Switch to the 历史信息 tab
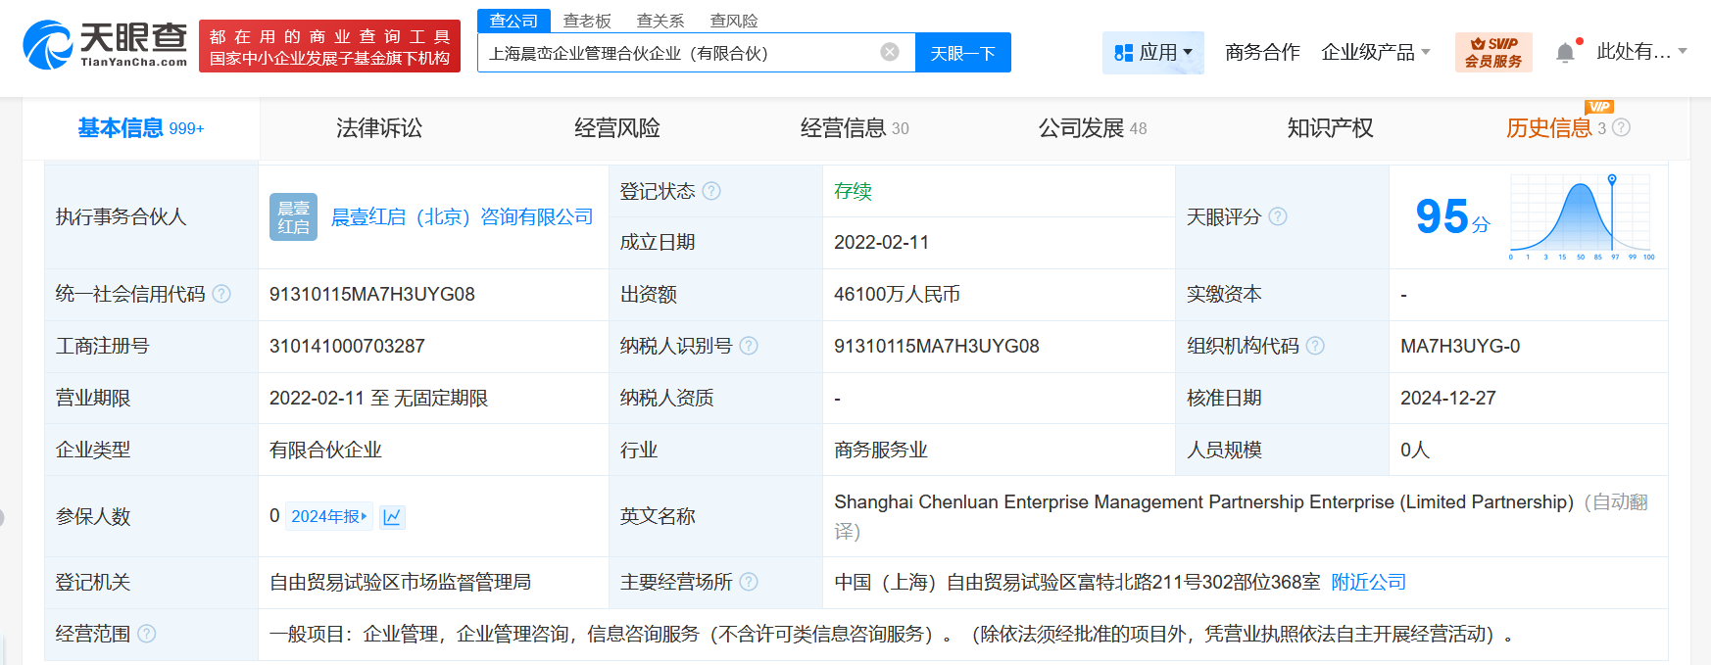1711x665 pixels. [1549, 128]
